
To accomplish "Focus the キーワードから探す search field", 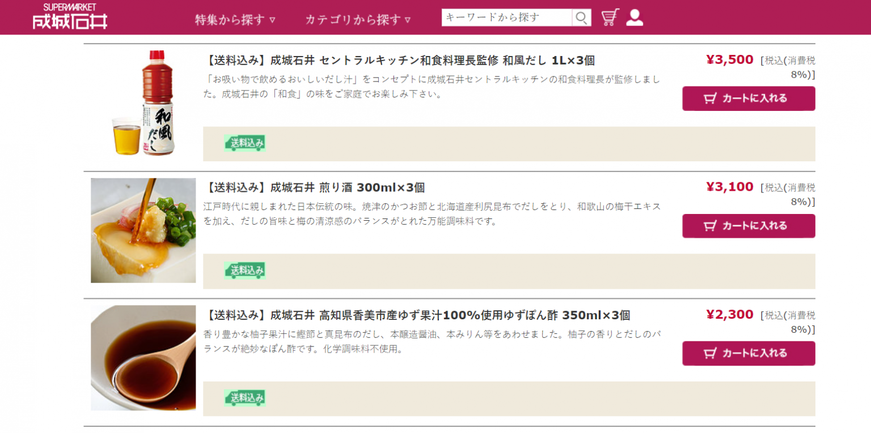I will [x=507, y=18].
